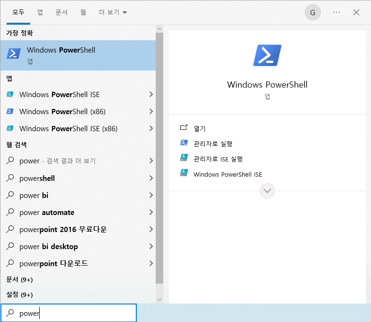371x322 pixels.
Task: Select the 'Windows PowerShell (x86)' result text
Action: tap(62, 112)
